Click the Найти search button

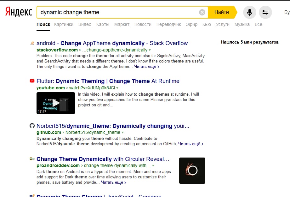(222, 12)
